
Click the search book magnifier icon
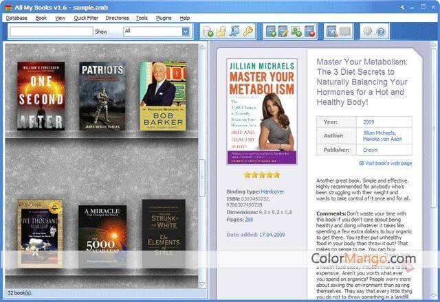pyautogui.click(x=331, y=32)
